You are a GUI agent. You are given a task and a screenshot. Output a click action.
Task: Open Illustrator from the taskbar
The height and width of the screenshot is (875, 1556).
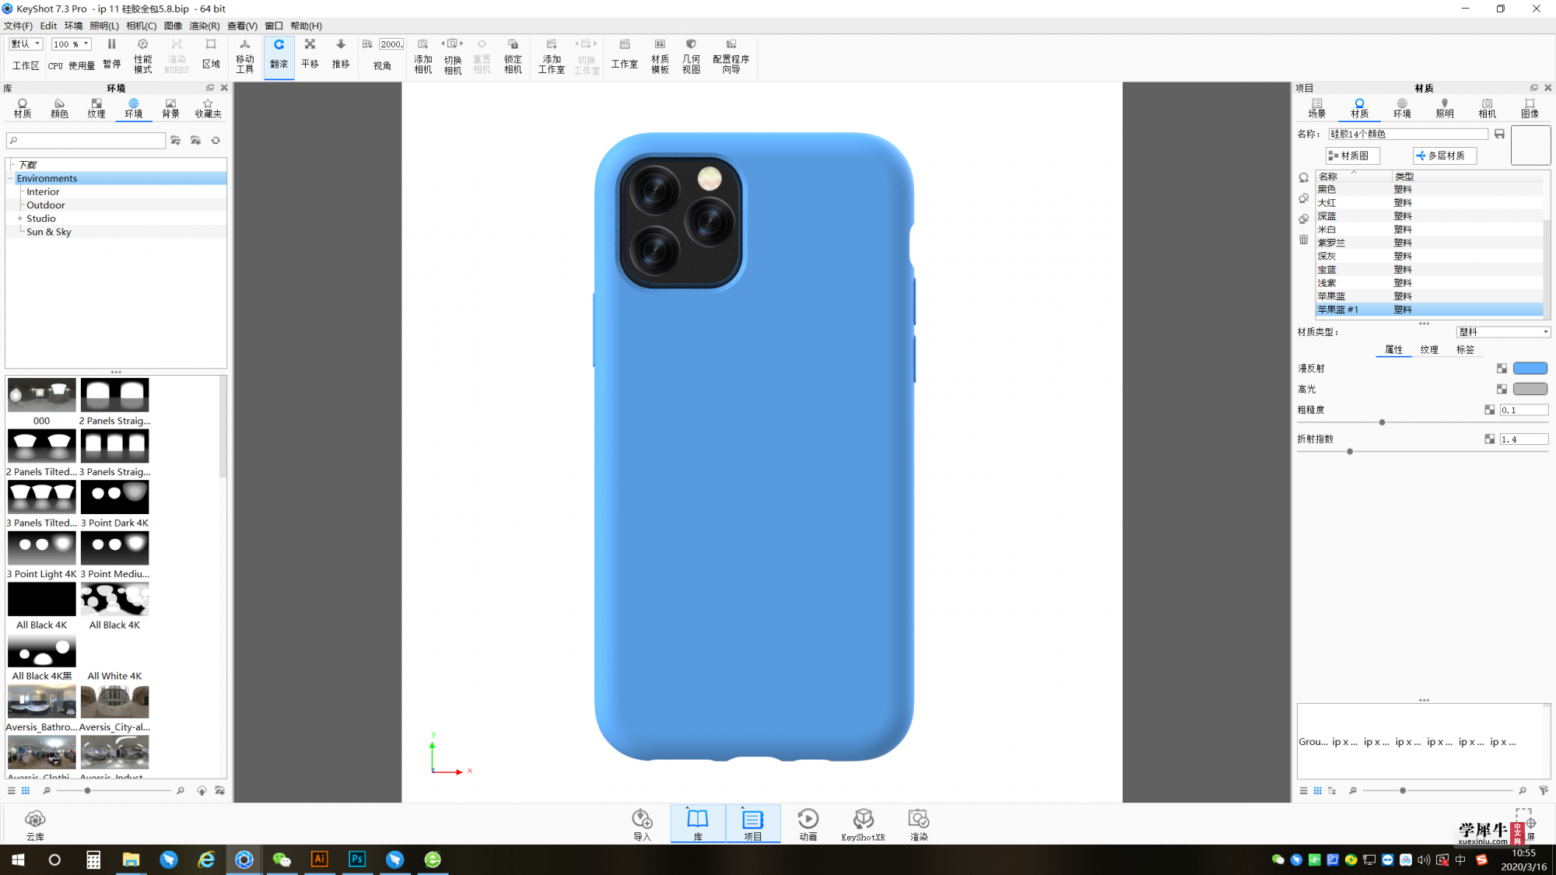319,859
